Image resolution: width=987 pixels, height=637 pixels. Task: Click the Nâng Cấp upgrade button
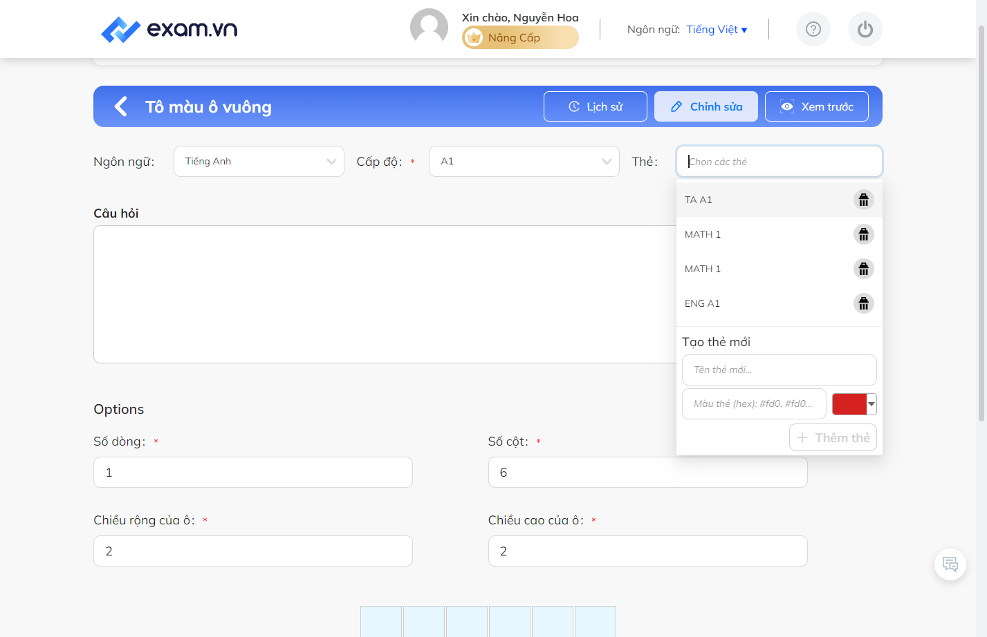520,37
